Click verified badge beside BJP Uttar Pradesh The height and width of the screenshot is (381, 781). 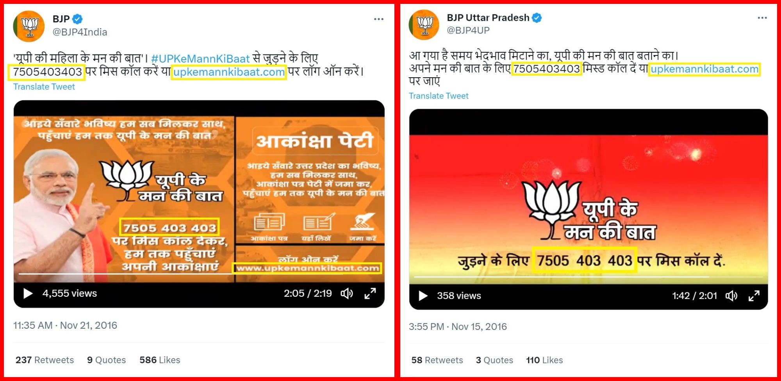point(537,18)
